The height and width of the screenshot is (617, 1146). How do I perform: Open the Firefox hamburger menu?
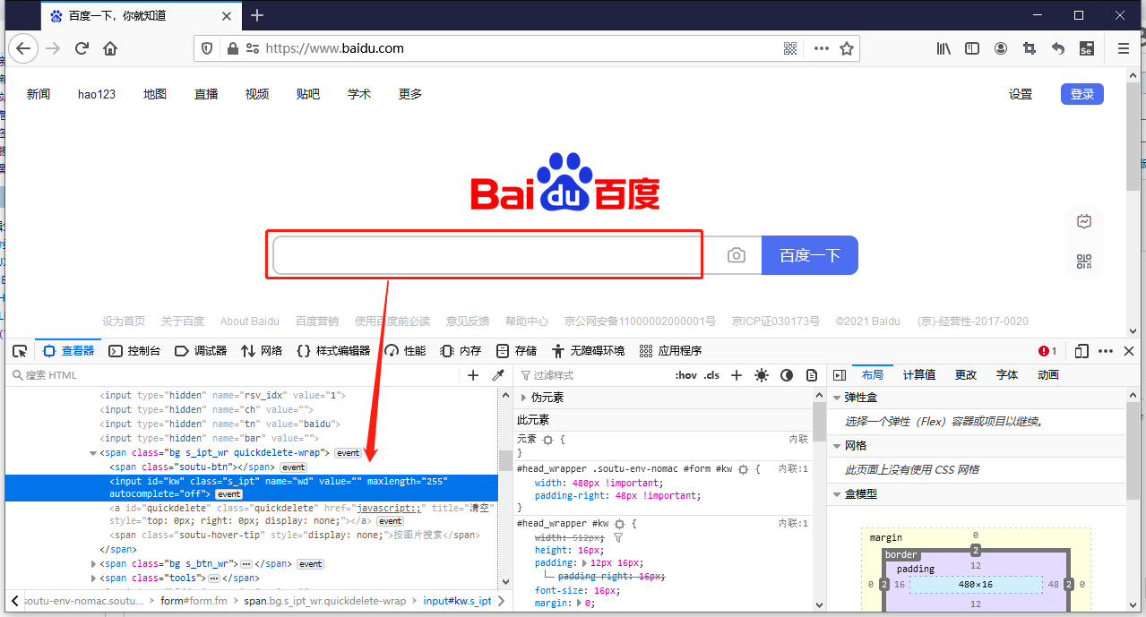(1124, 48)
